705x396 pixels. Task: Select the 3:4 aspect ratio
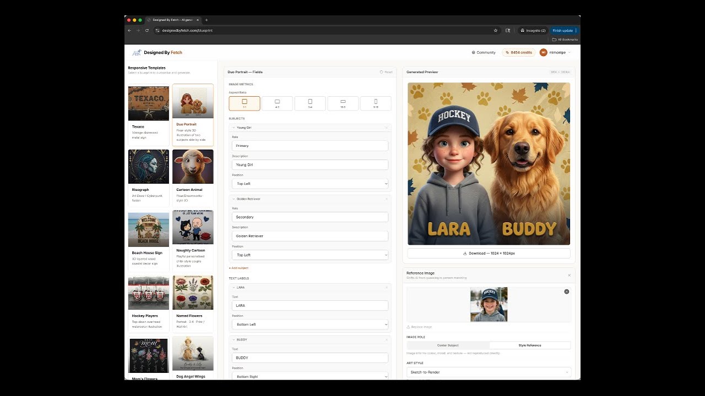pos(310,103)
